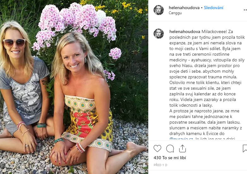
Task: Click the caption paragraph starting A protoze
Action: tap(206, 125)
